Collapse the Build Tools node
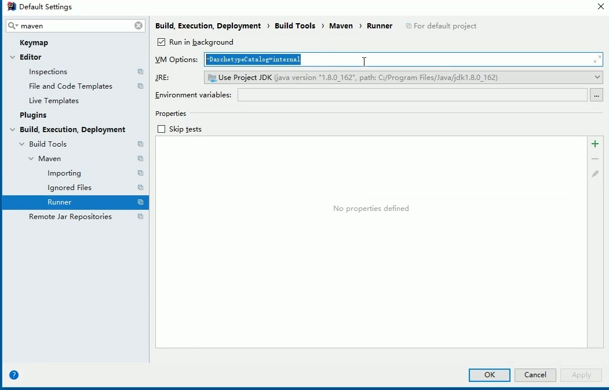 coord(22,144)
